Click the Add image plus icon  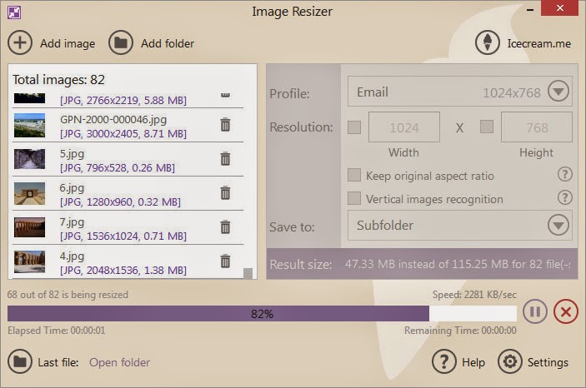(x=20, y=43)
